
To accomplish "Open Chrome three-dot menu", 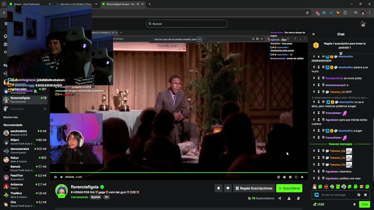I will [370, 13].
